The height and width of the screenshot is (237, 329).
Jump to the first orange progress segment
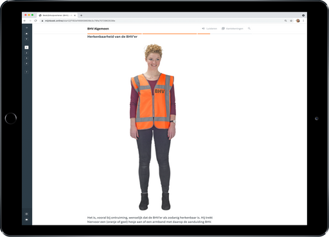114,33
